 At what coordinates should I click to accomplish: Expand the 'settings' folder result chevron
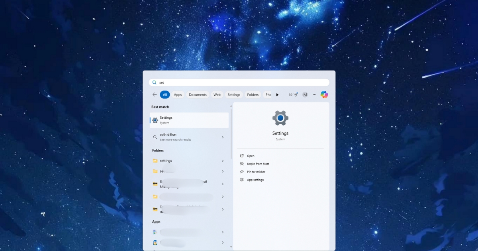pyautogui.click(x=223, y=161)
